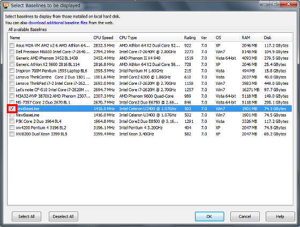The height and width of the screenshot is (227, 300).
Task: Click the 16271 MB RAM value
Action: click(251, 90)
